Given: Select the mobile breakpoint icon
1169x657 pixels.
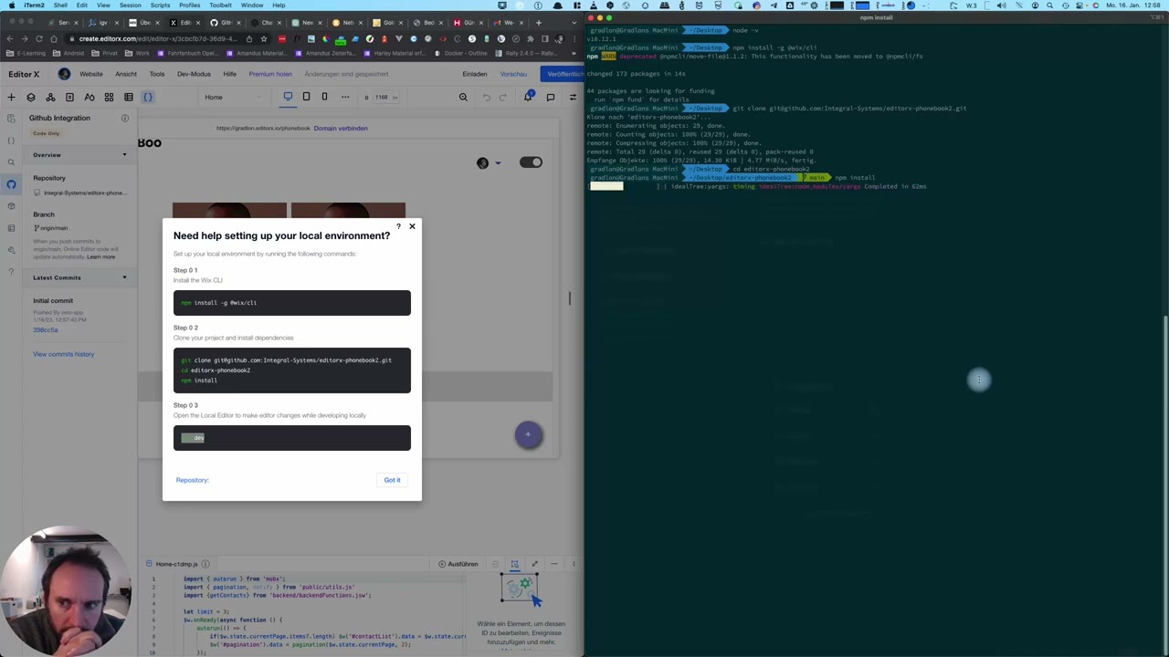Looking at the screenshot, I should [x=324, y=97].
